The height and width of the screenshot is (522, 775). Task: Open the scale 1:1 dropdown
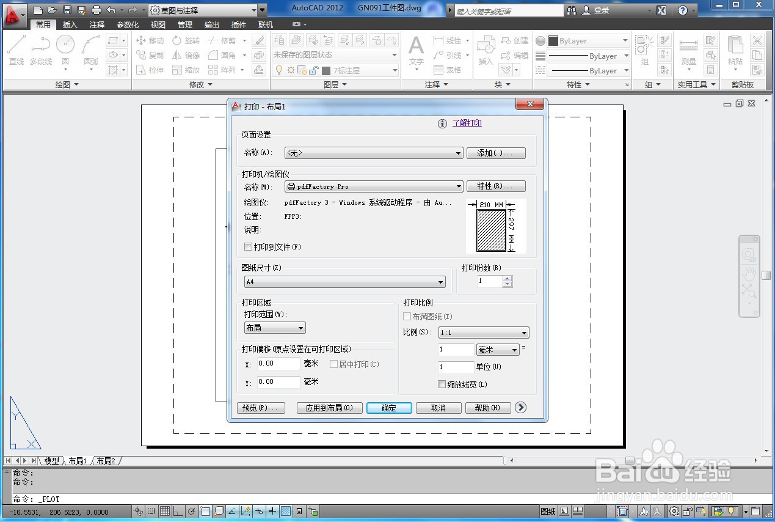point(484,333)
